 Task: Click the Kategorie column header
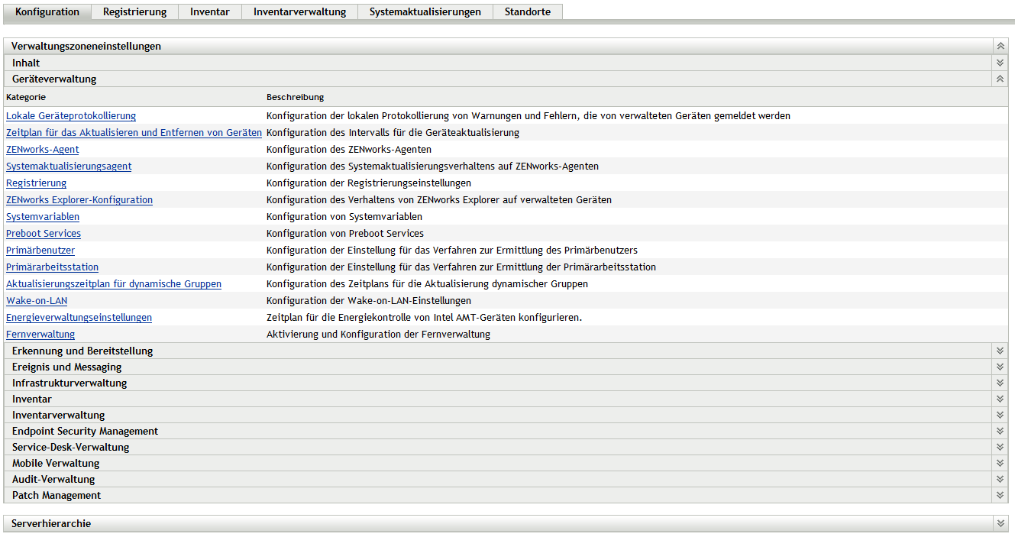[x=26, y=97]
